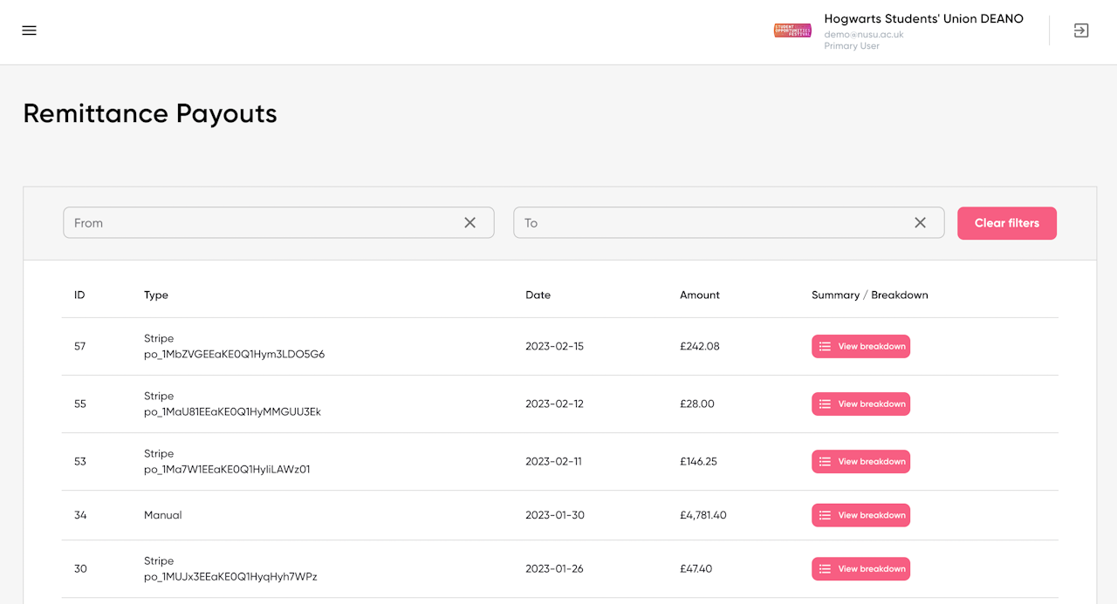Viewport: 1117px width, 604px height.
Task: Open the hamburger navigation menu
Action: tap(29, 31)
